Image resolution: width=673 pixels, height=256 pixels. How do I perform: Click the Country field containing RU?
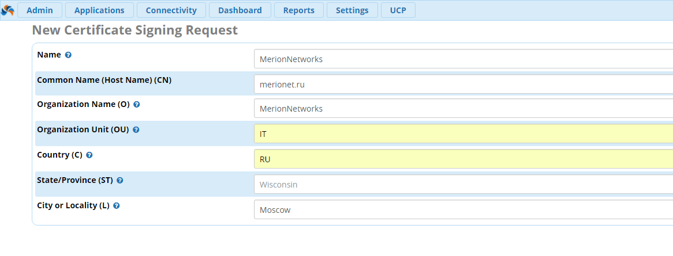pos(463,159)
